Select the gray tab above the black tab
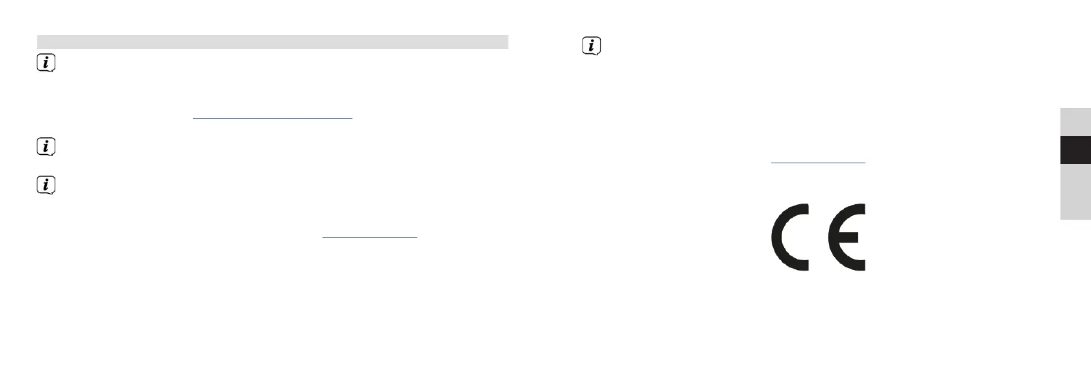Viewport: 1091px width, 387px height. coord(1075,122)
